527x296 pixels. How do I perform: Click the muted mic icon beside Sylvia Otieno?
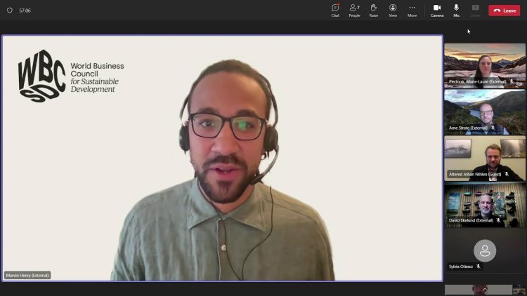coord(479,267)
